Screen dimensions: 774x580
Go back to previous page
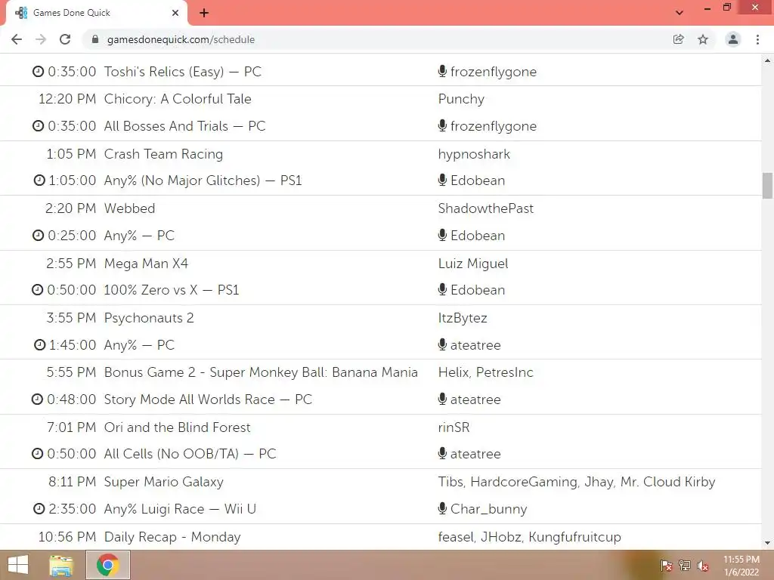pos(17,39)
